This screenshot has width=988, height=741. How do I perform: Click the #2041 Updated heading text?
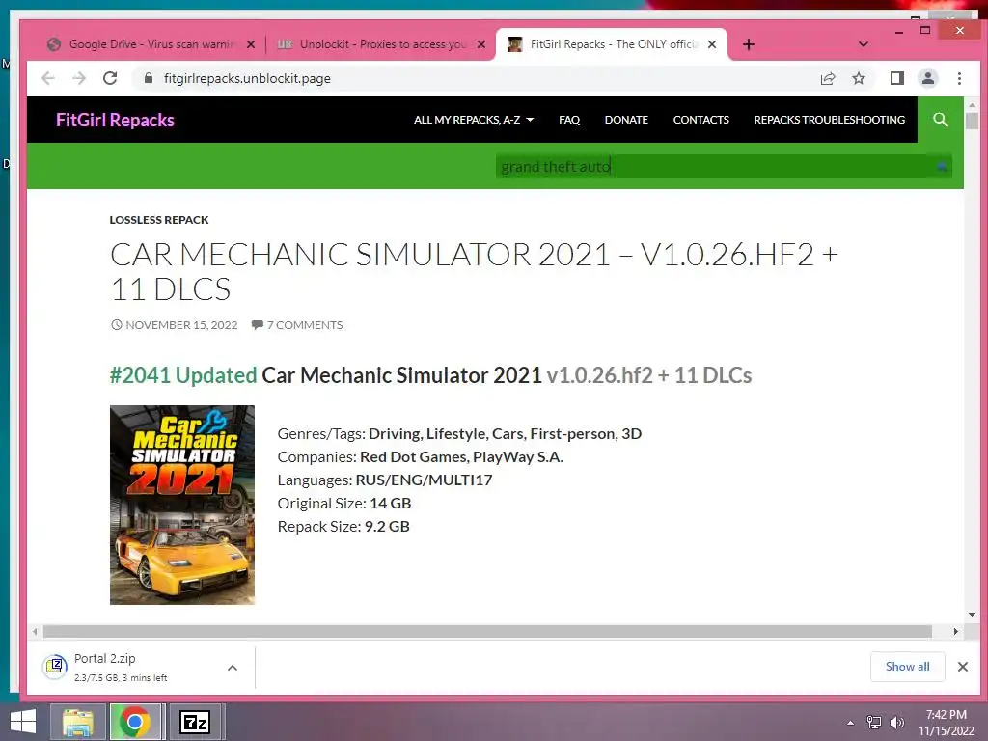click(x=182, y=375)
